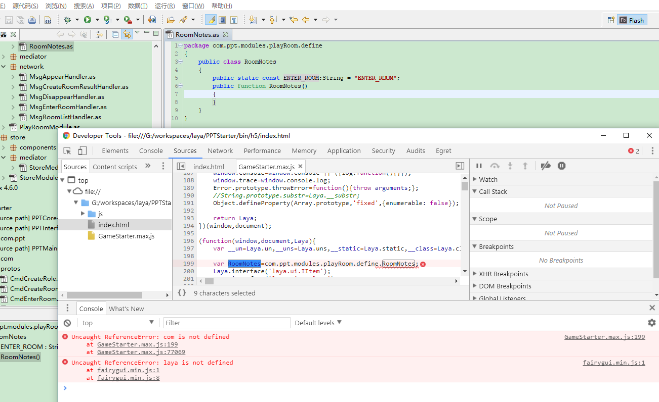Open the index.html editor tab
This screenshot has height=402, width=659.
click(209, 167)
